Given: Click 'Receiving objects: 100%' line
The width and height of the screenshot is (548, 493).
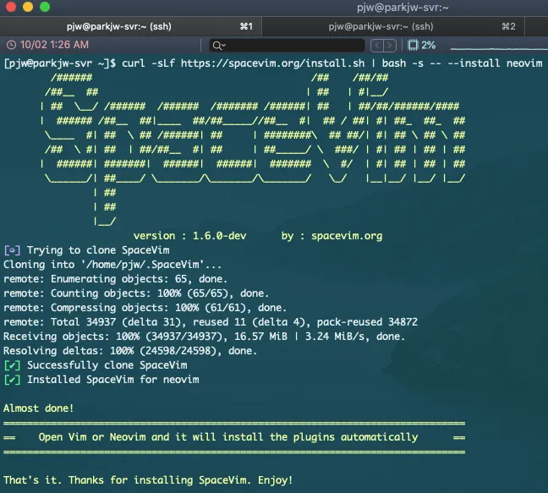Looking at the screenshot, I should pyautogui.click(x=204, y=336).
